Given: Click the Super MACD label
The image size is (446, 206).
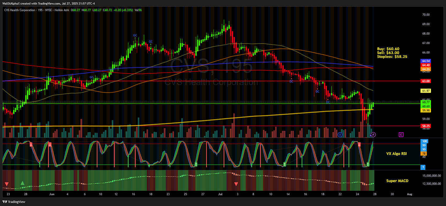Looking at the screenshot, I should click(397, 181).
